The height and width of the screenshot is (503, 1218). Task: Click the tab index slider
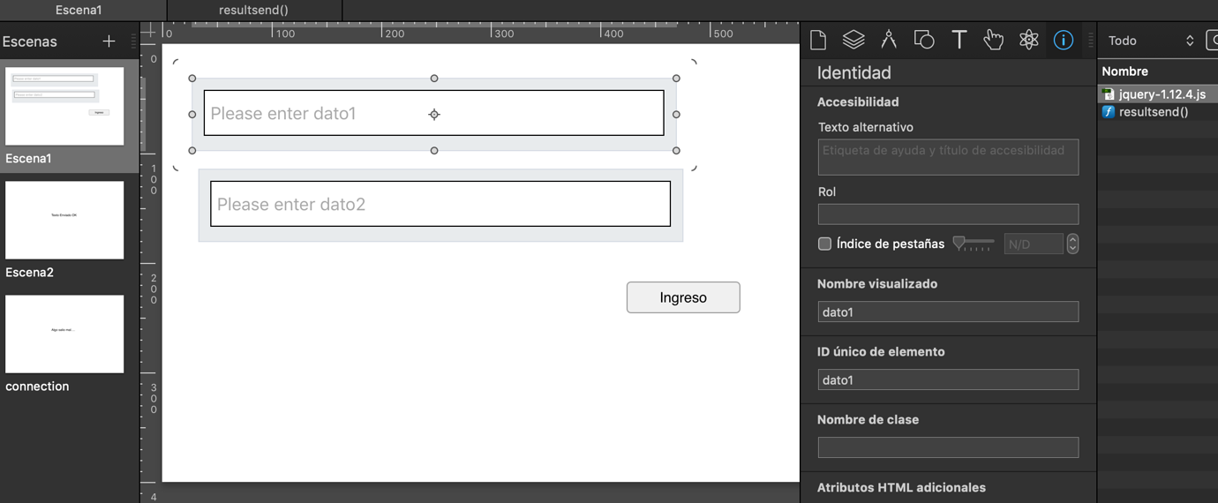[x=974, y=243]
